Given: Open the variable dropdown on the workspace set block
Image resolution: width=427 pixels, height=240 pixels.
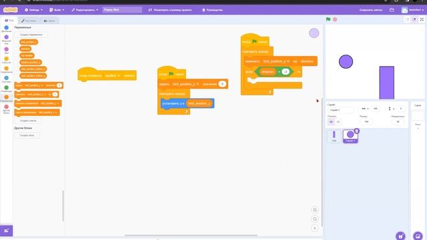Looking at the screenshot, I should 185,84.
